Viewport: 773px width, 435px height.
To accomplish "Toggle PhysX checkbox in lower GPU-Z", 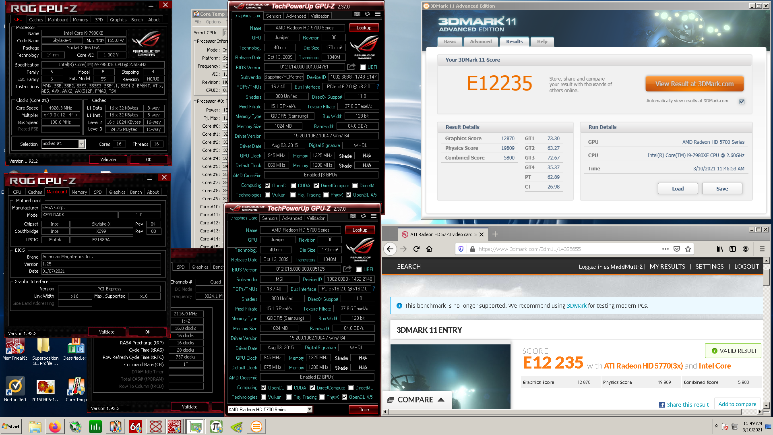I will click(x=322, y=397).
